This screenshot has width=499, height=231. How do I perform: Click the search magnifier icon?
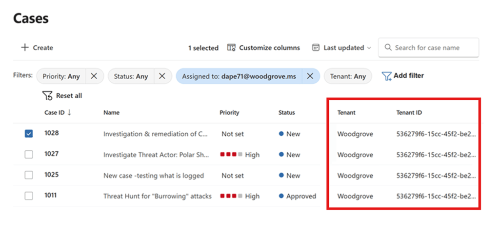coord(388,48)
